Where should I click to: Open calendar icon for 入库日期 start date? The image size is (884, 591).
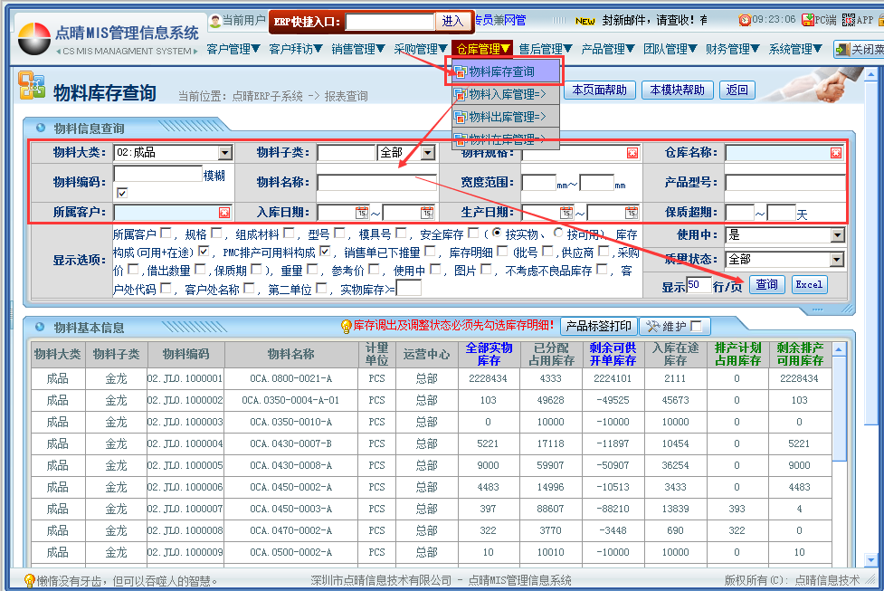pos(362,213)
